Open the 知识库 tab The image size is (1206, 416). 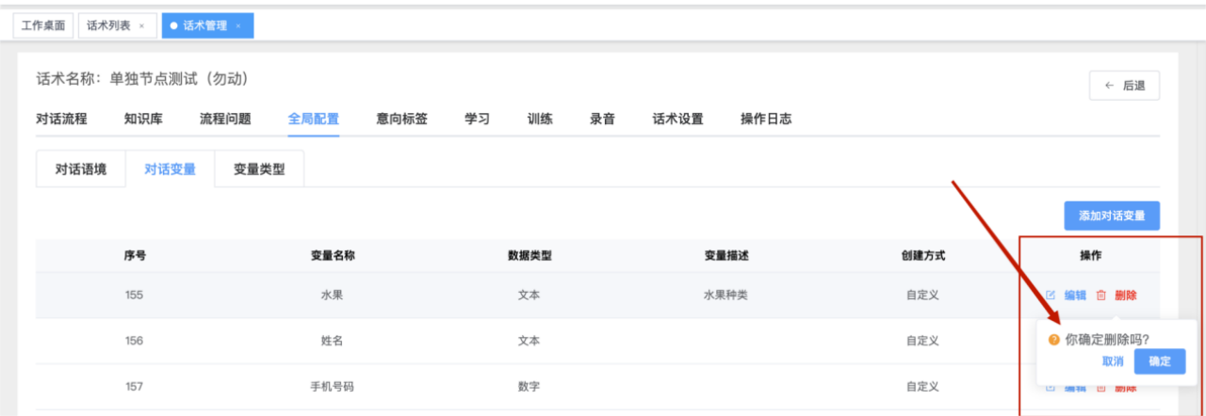142,119
